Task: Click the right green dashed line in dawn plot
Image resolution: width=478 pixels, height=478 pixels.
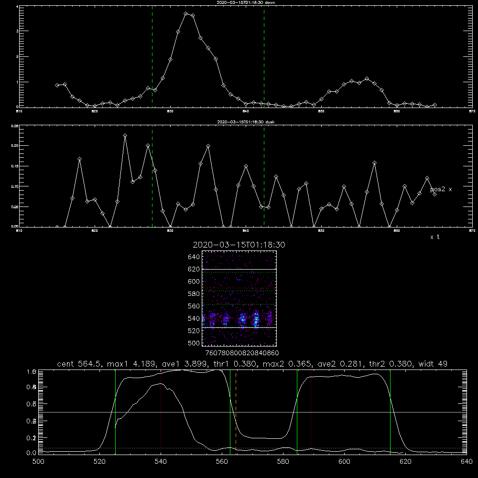Action: click(x=264, y=56)
